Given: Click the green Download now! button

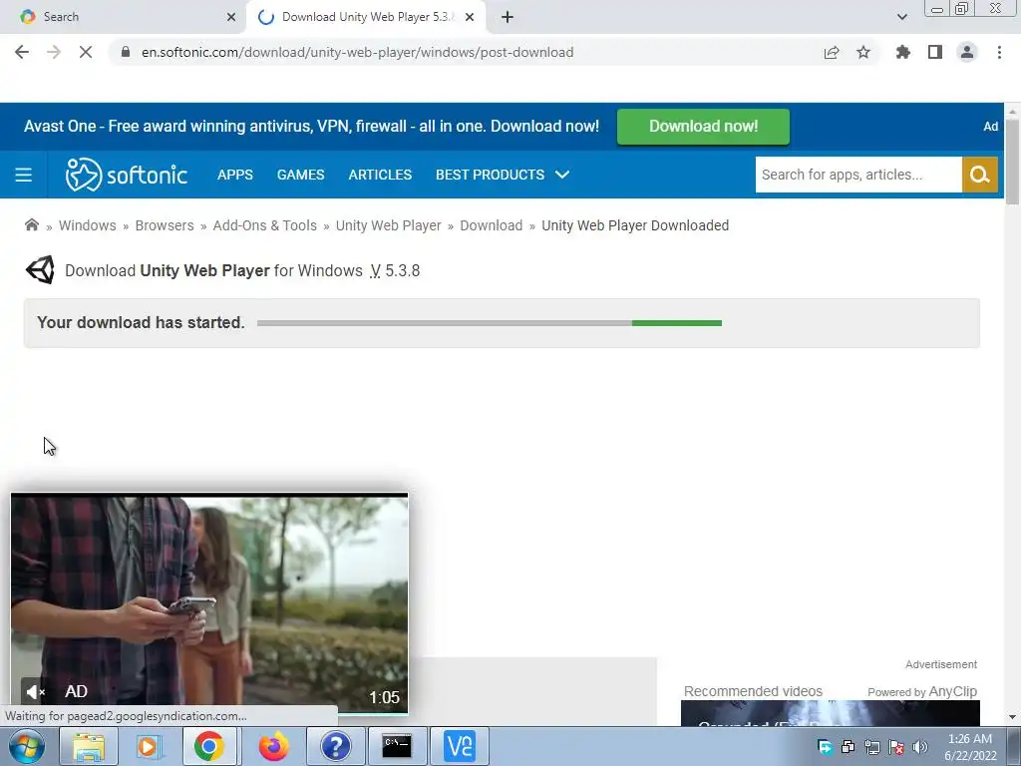Looking at the screenshot, I should [x=703, y=127].
